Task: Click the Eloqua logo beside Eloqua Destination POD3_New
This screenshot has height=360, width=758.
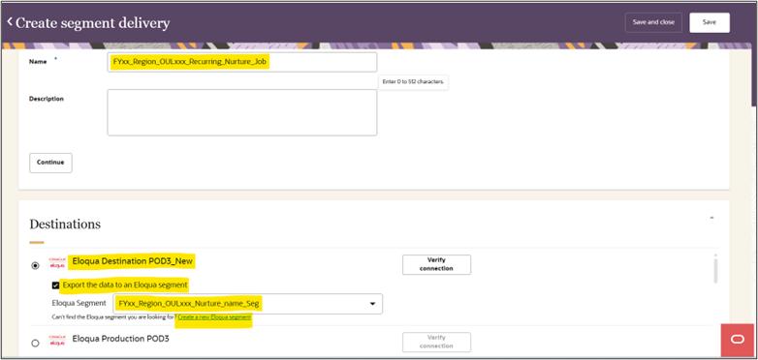Action: 57,262
